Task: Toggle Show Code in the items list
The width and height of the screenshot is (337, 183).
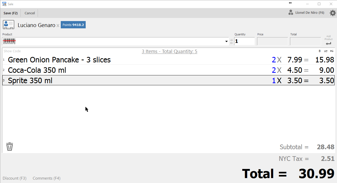Action: pyautogui.click(x=12, y=51)
